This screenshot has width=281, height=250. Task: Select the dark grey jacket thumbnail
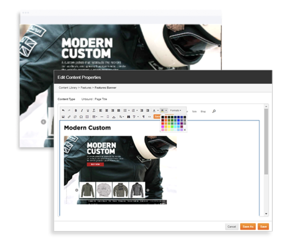pyautogui.click(x=137, y=190)
